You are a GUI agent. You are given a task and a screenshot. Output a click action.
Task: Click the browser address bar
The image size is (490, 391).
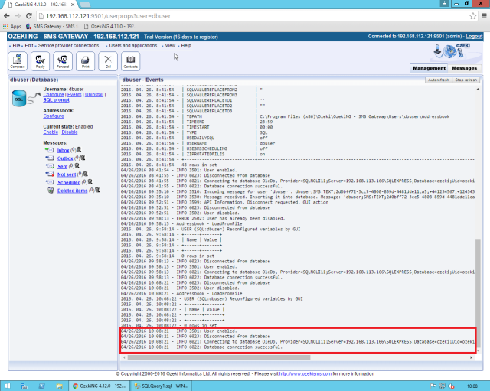point(252,16)
